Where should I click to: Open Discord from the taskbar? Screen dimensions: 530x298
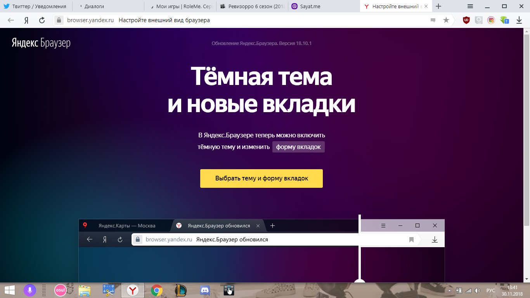coord(204,290)
